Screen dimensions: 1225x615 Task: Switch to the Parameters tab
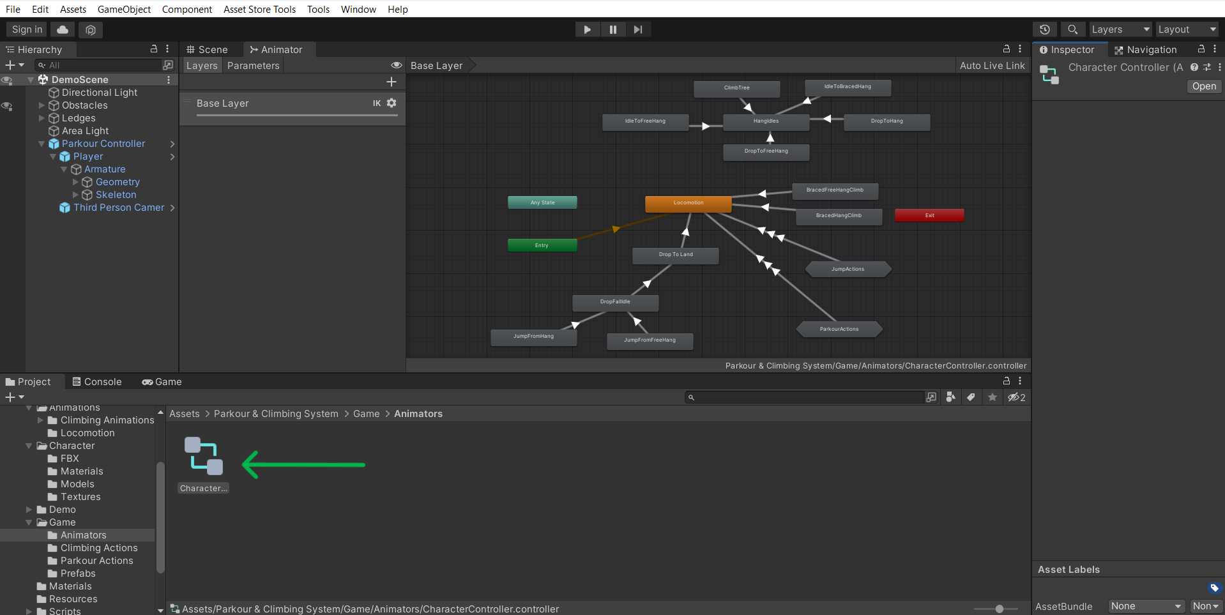click(x=253, y=65)
